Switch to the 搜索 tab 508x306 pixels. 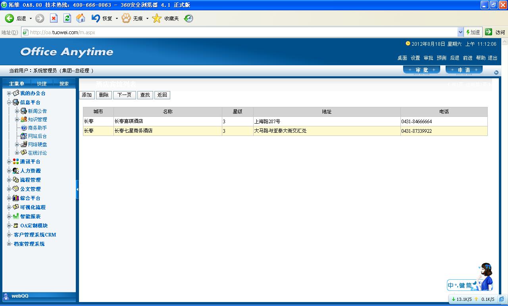click(x=64, y=83)
